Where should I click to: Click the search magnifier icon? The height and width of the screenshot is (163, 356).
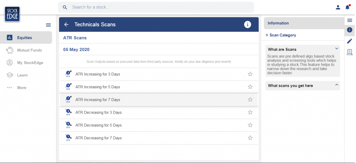click(x=65, y=8)
